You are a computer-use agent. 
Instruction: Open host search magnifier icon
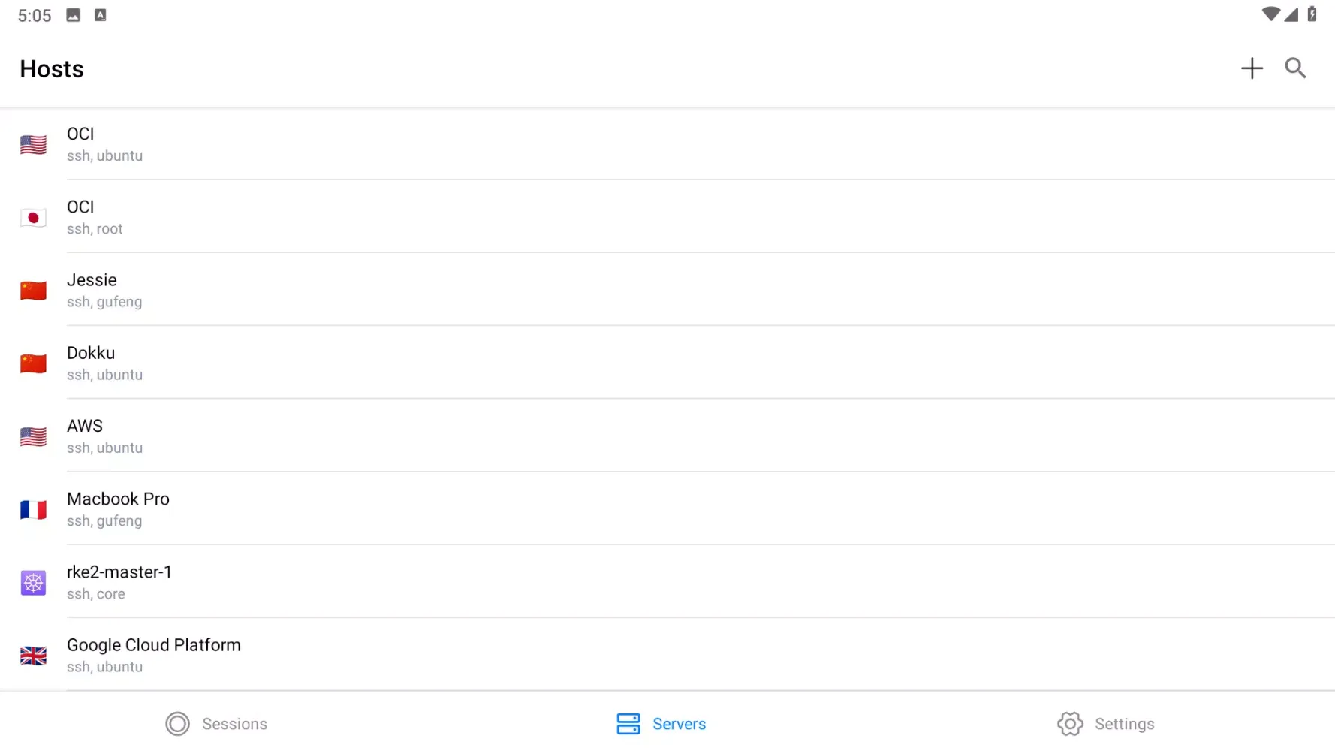pos(1295,68)
